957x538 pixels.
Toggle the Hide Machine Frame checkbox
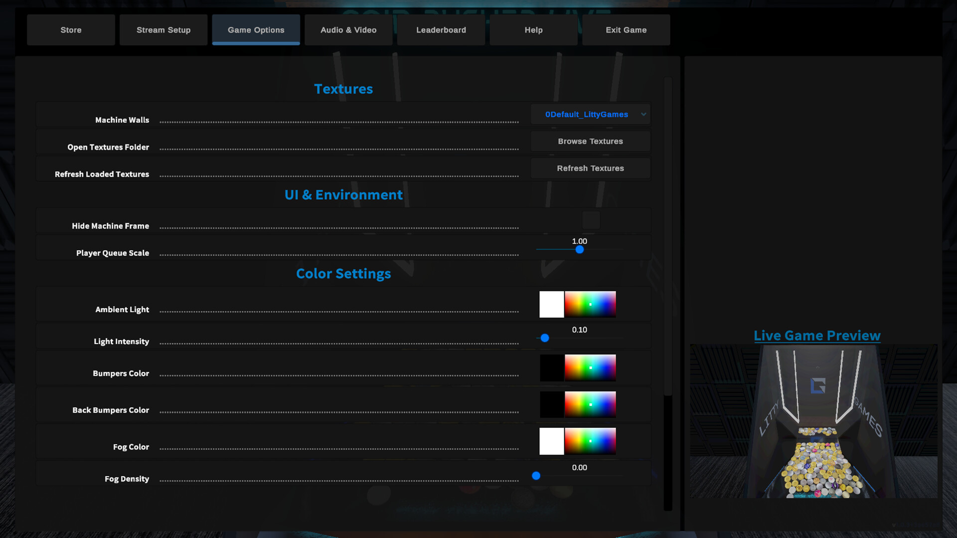tap(591, 220)
